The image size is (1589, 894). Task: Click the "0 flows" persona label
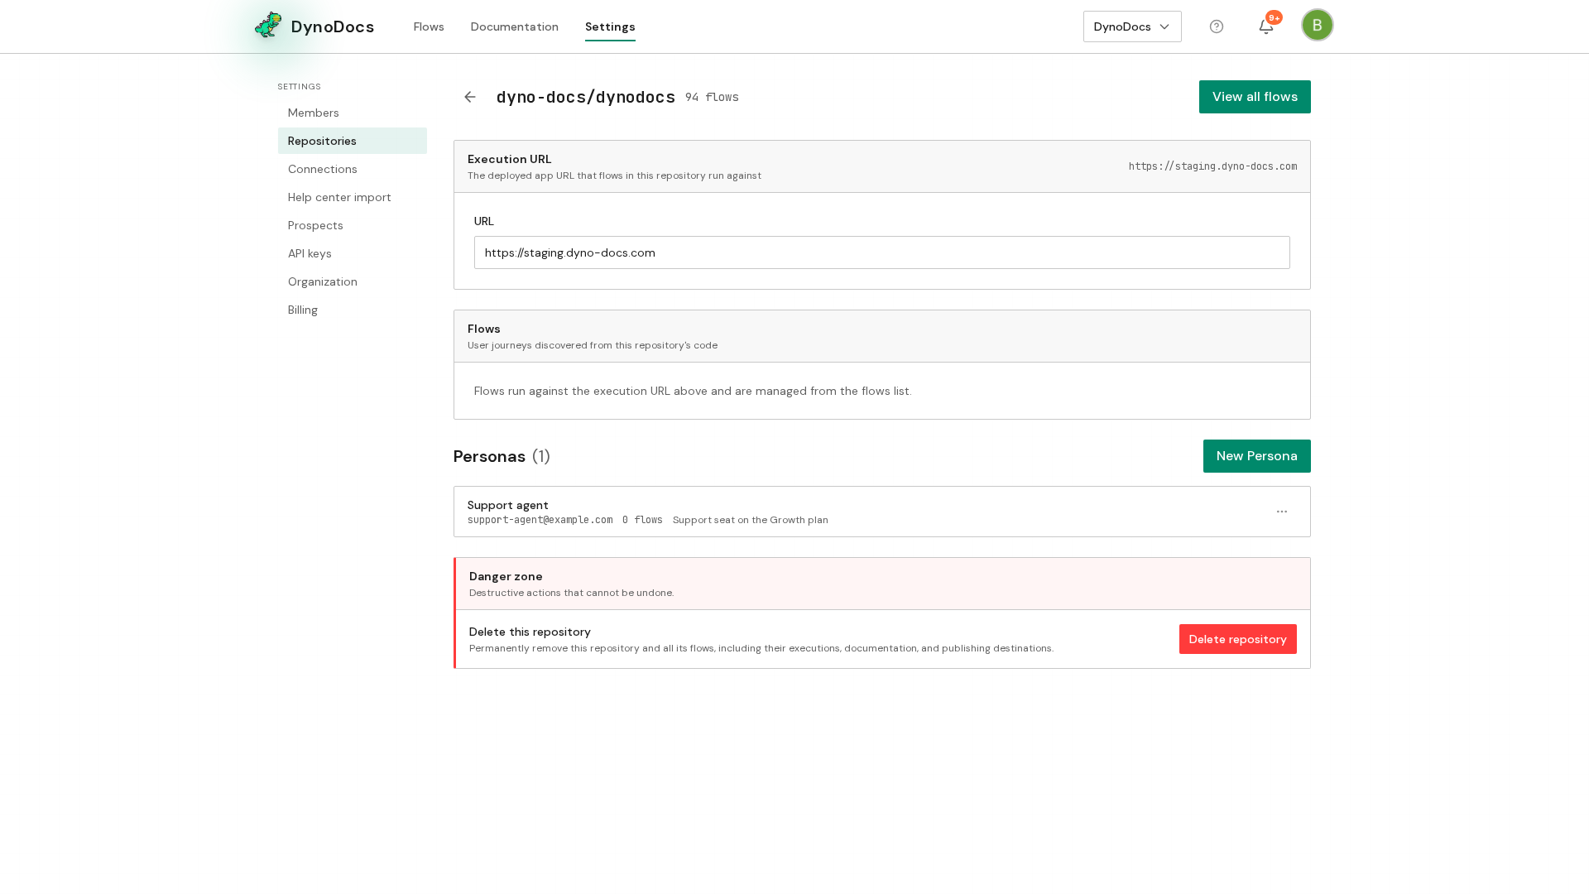642,520
